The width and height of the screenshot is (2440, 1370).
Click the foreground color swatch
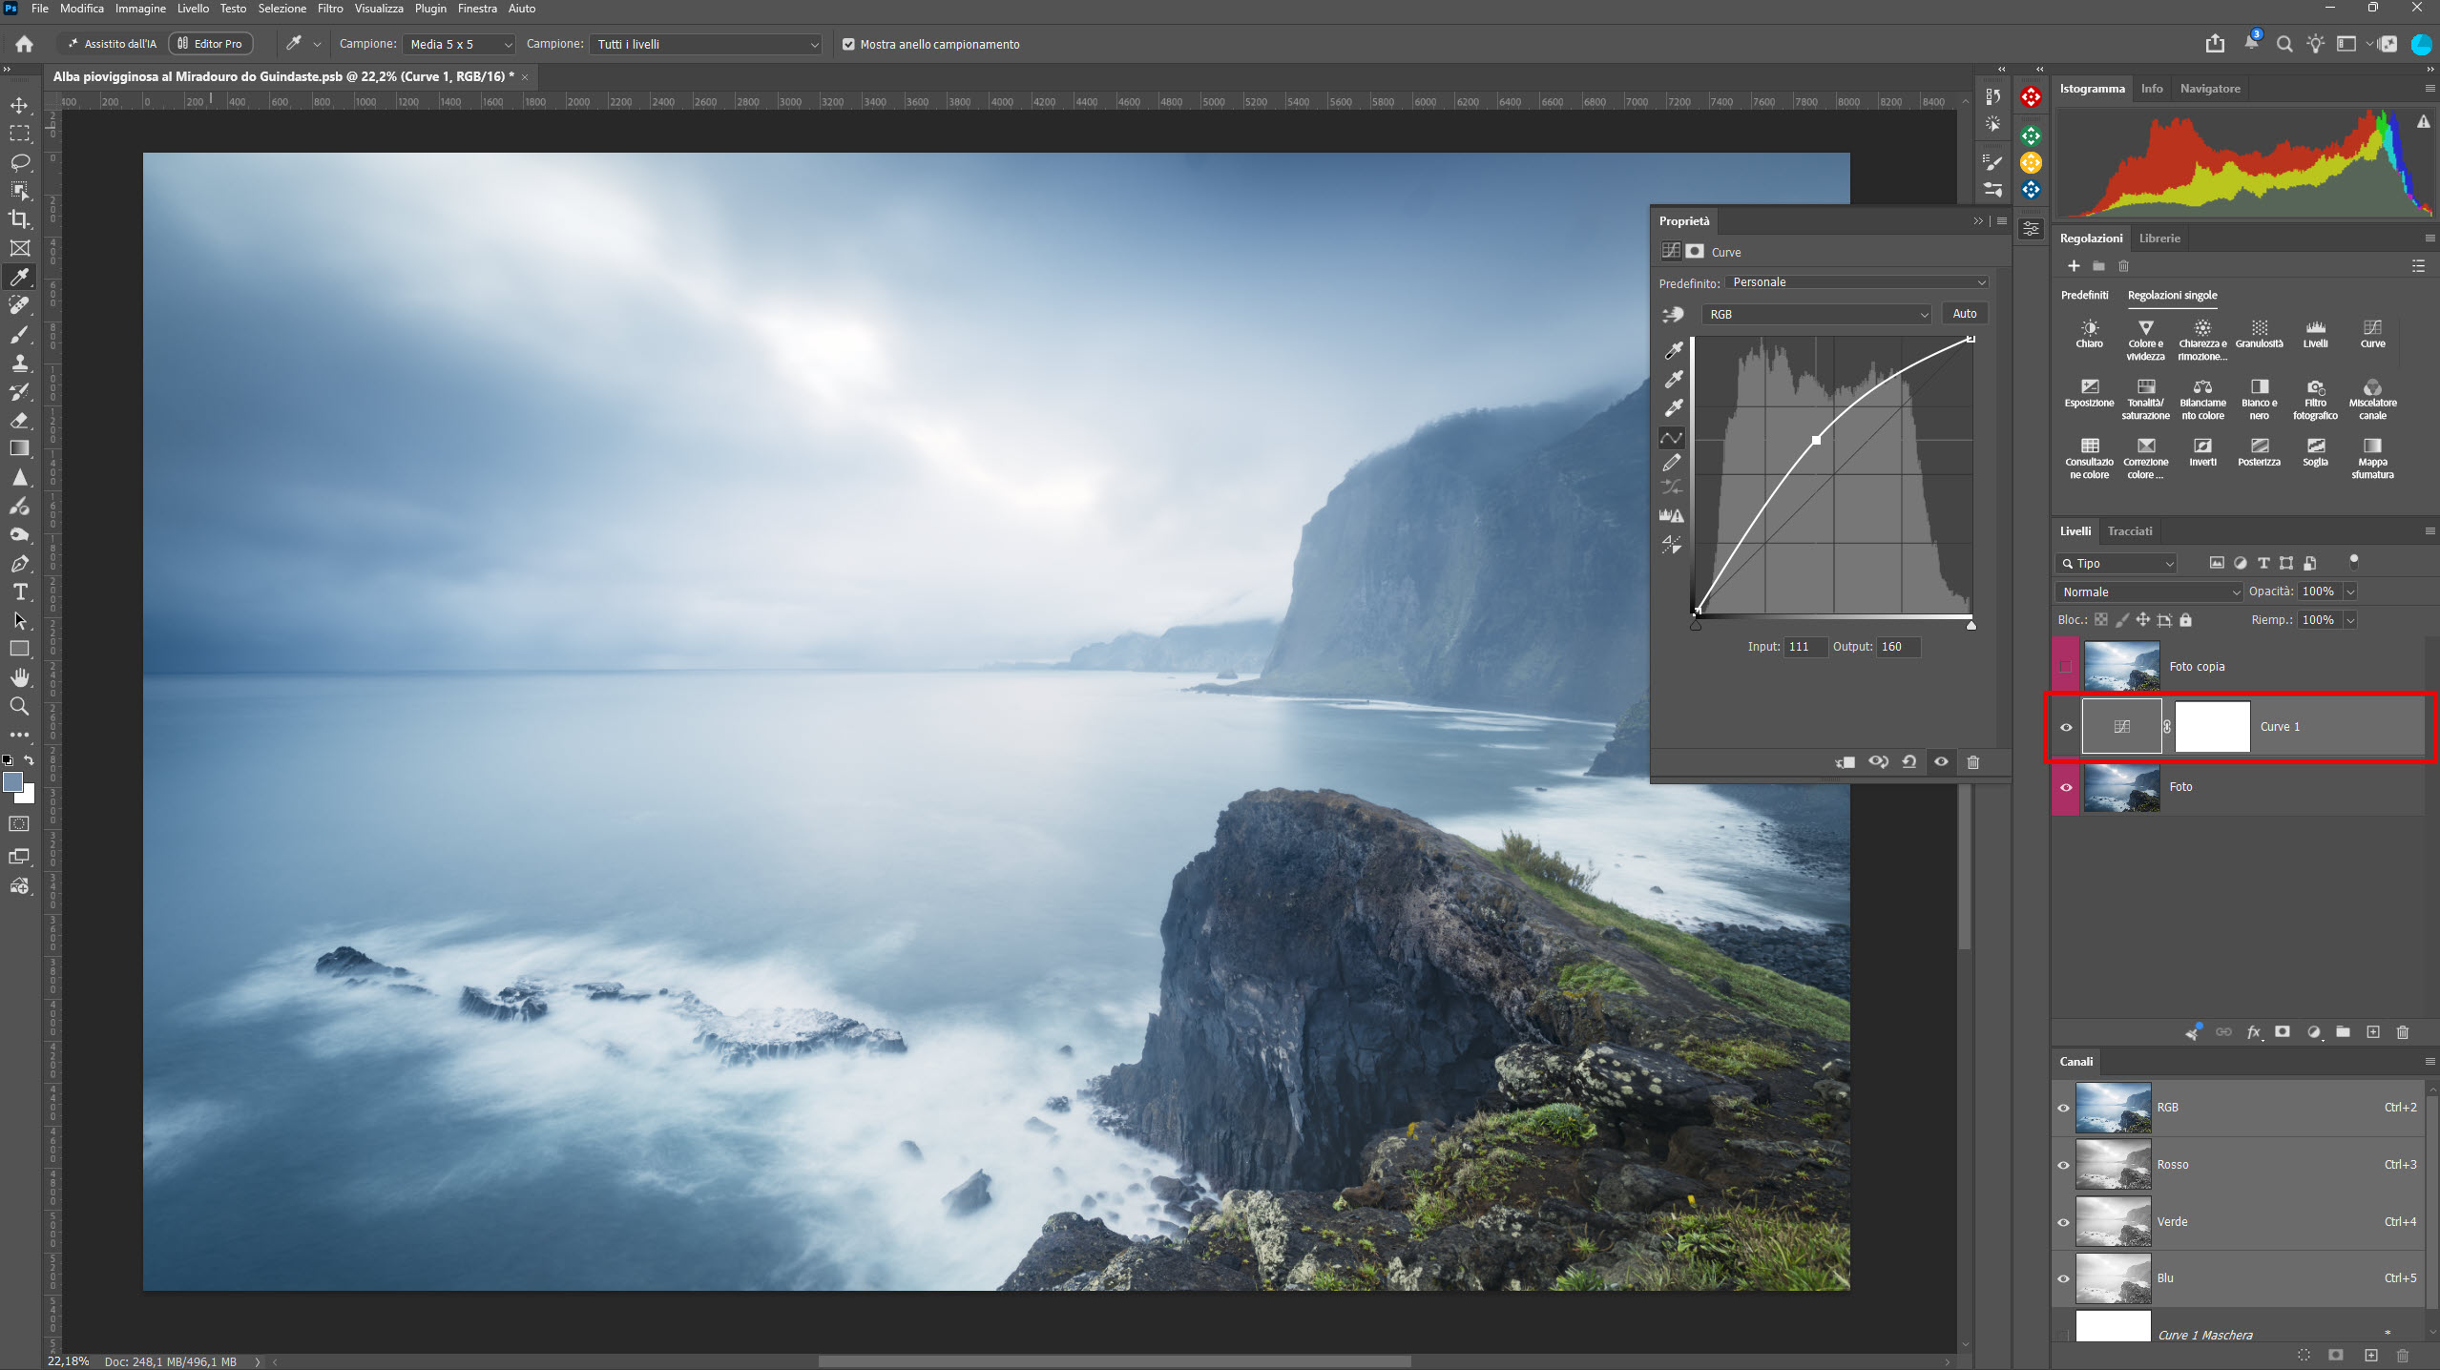(12, 782)
